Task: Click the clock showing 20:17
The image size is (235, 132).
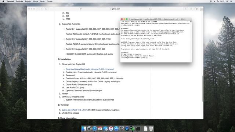Action: pyautogui.click(x=221, y=1)
